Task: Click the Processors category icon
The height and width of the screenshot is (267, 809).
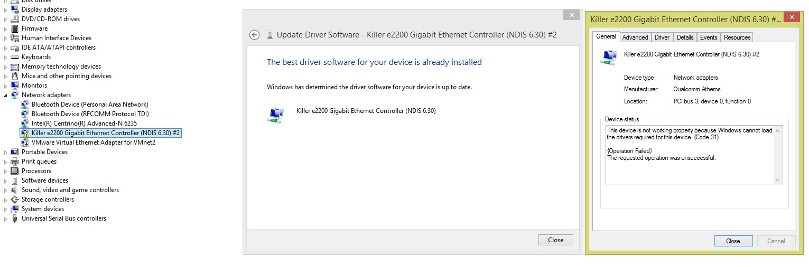Action: point(15,171)
